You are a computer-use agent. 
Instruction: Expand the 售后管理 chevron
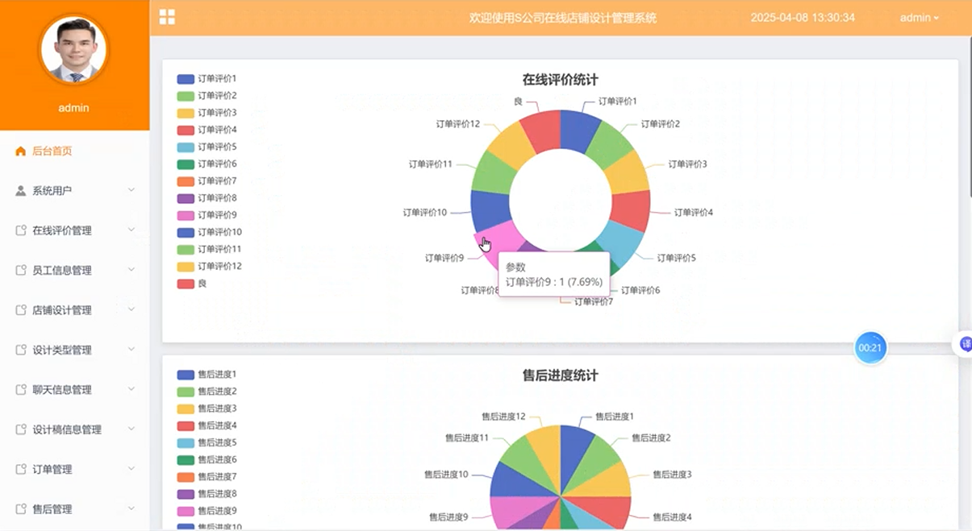coord(131,509)
